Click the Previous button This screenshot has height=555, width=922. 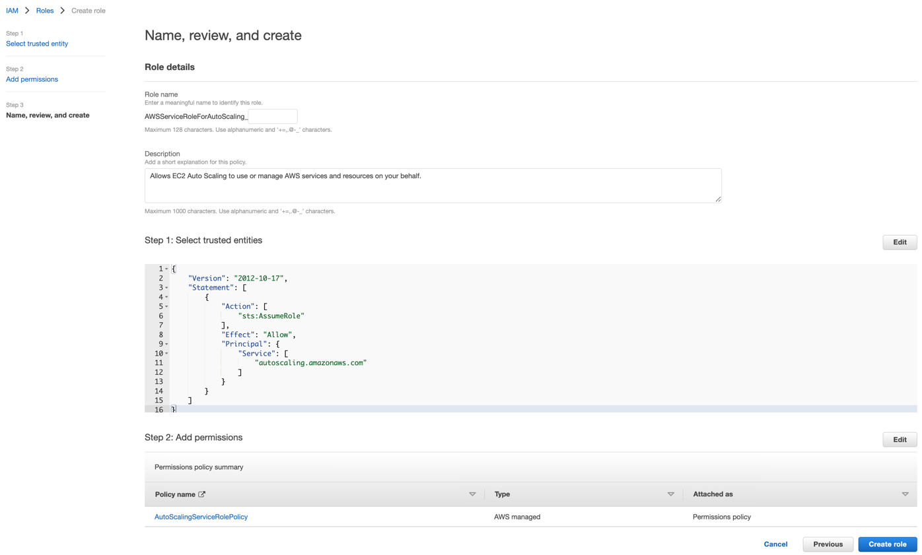(x=828, y=544)
